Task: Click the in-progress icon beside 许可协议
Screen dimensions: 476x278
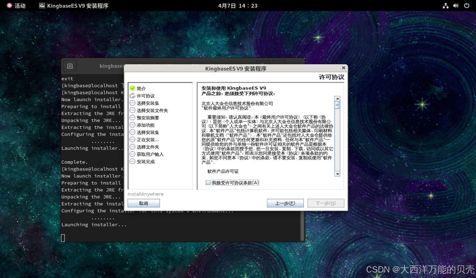Action: (x=132, y=96)
